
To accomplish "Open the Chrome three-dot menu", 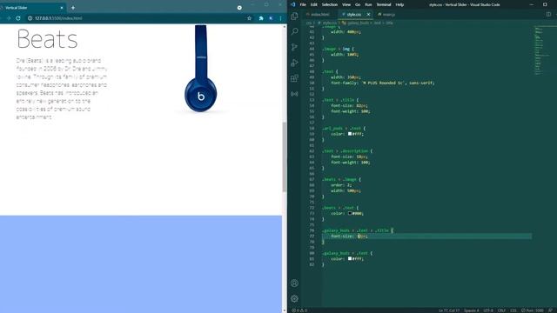I will pyautogui.click(x=280, y=18).
